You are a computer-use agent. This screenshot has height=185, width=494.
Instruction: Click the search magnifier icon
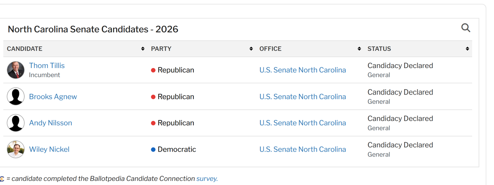[x=466, y=28]
